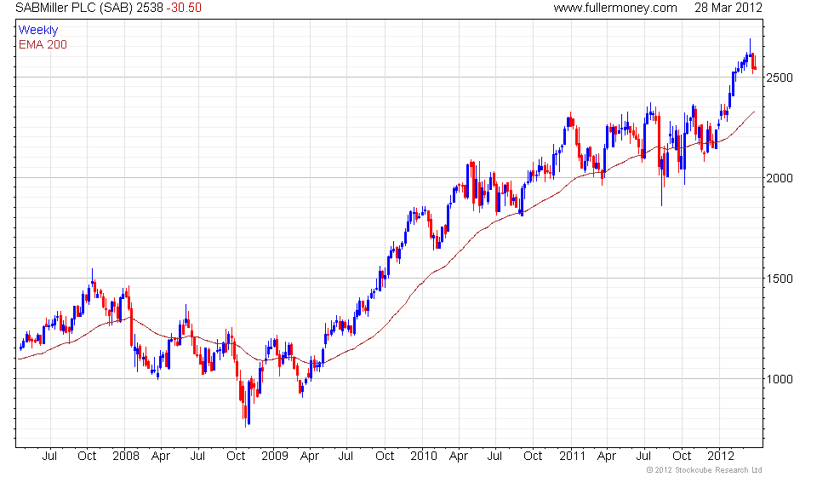Click the Apr label following 2008
Screen dimensions: 834x477
point(161,457)
